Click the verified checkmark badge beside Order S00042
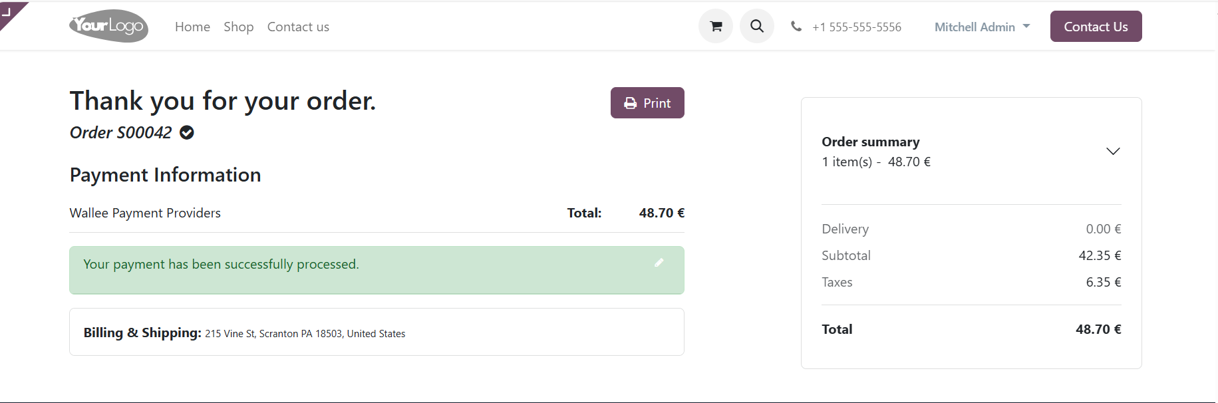This screenshot has width=1218, height=403. tap(187, 133)
